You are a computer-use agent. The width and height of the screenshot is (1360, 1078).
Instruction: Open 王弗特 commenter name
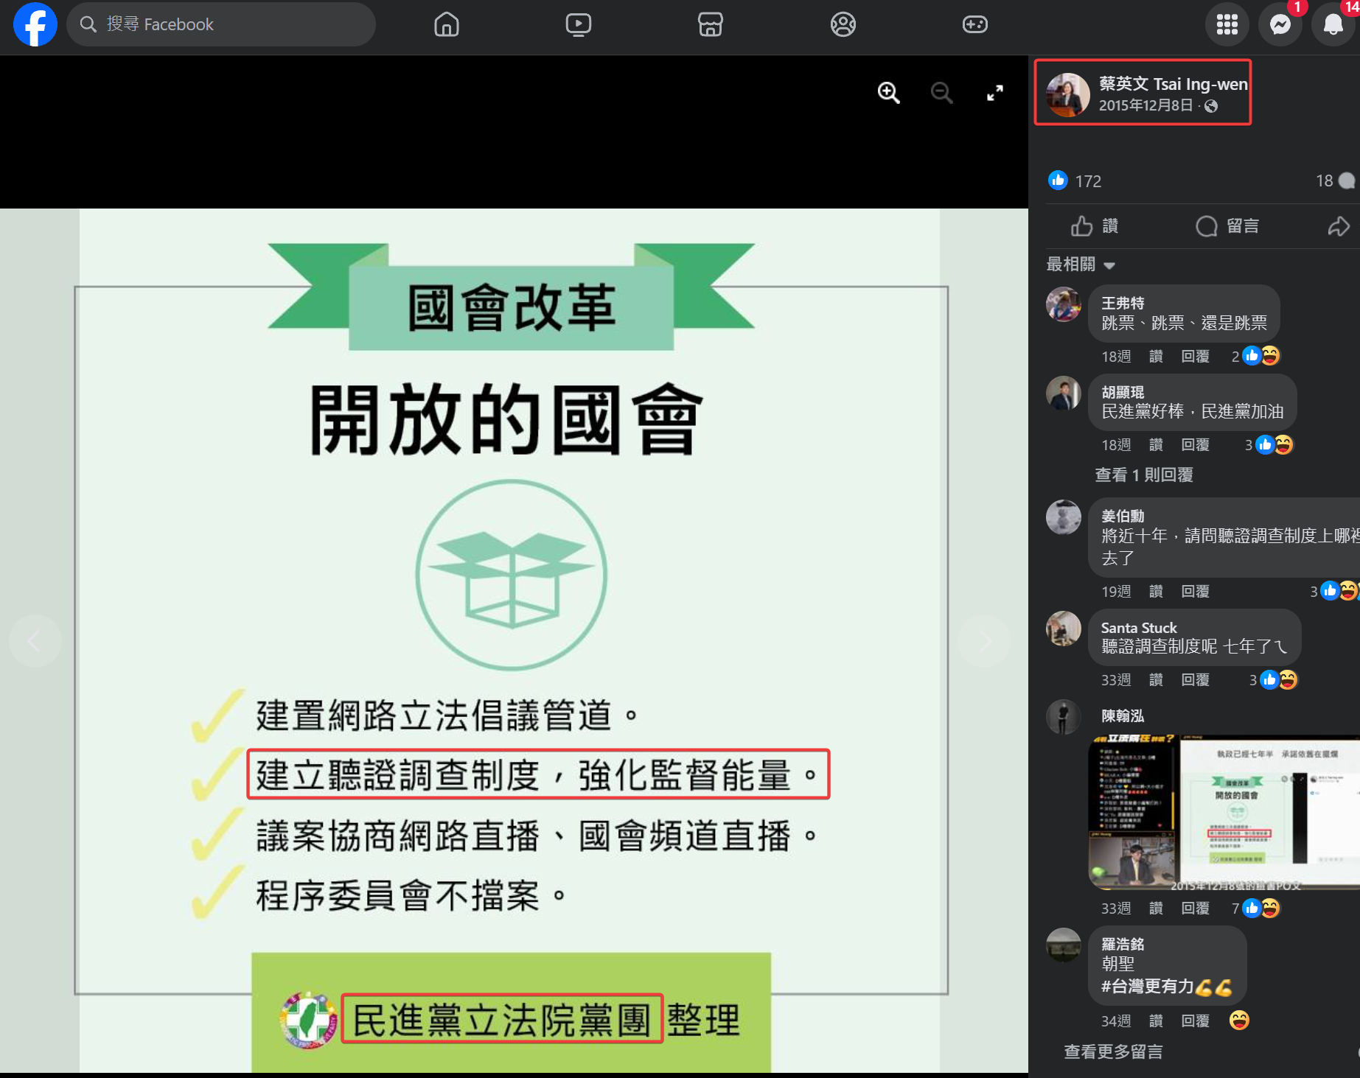pos(1123,303)
